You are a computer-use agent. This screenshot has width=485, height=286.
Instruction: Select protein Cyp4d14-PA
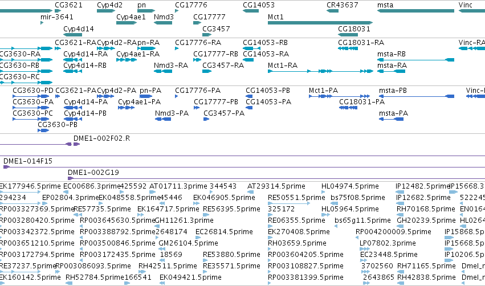click(85, 102)
